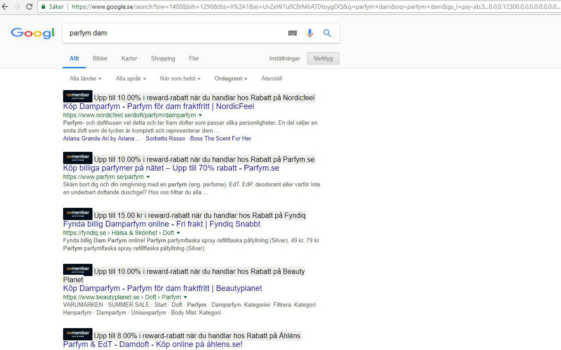Click the 15.00 kr reward banner for Fyndiq
Screen dimensions: 561x350
tap(200, 215)
